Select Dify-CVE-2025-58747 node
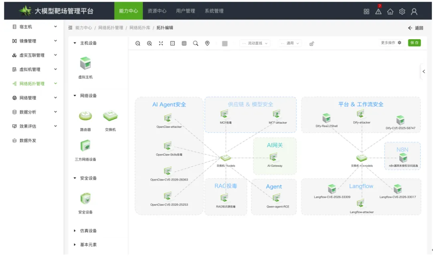This screenshot has width=433, height=262. 400,120
